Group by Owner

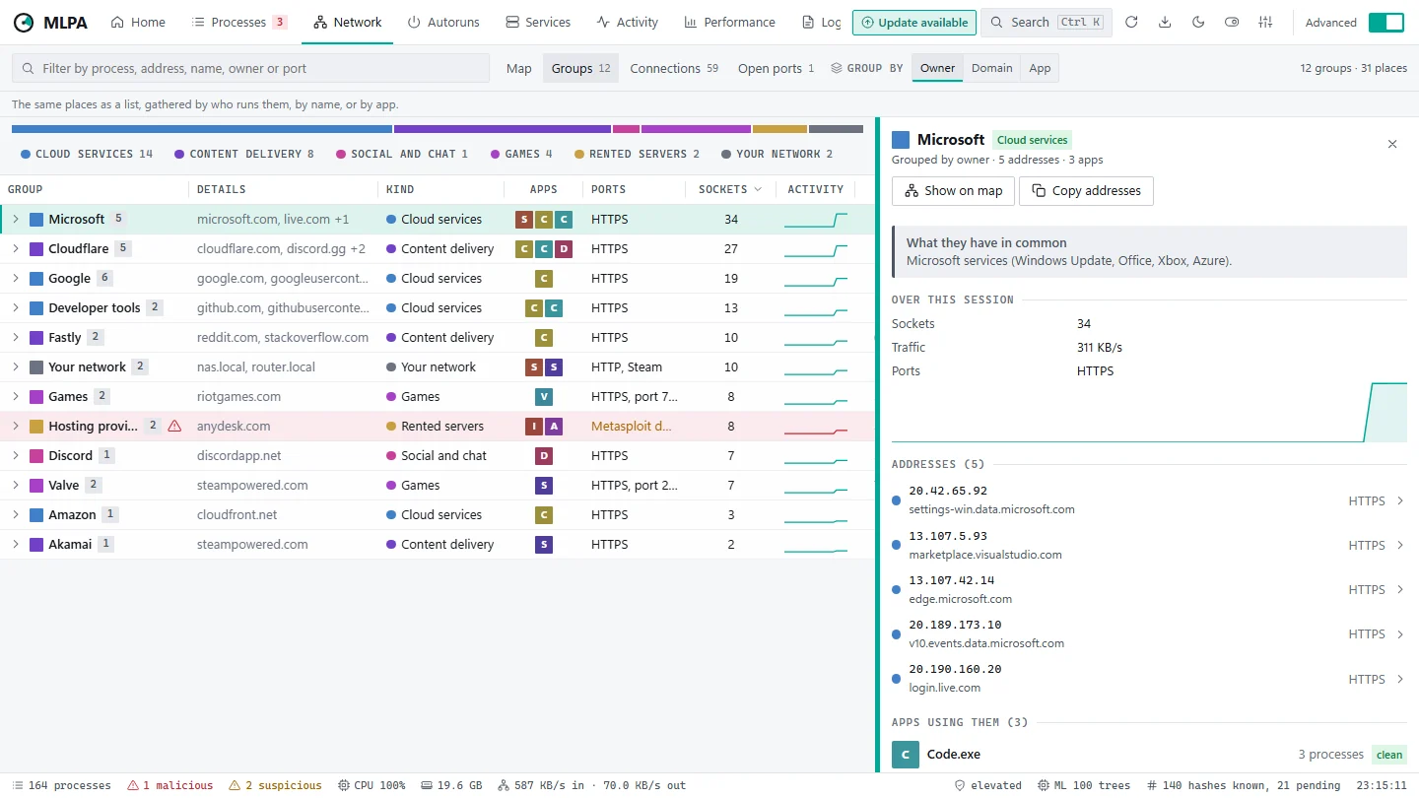point(937,68)
